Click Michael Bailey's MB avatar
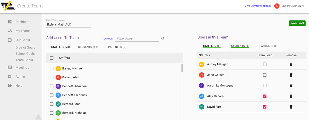 tap(58, 69)
